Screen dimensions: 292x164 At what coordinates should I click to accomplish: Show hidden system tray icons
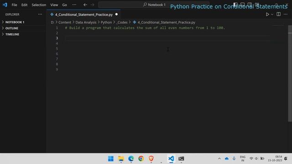[x=219, y=159]
